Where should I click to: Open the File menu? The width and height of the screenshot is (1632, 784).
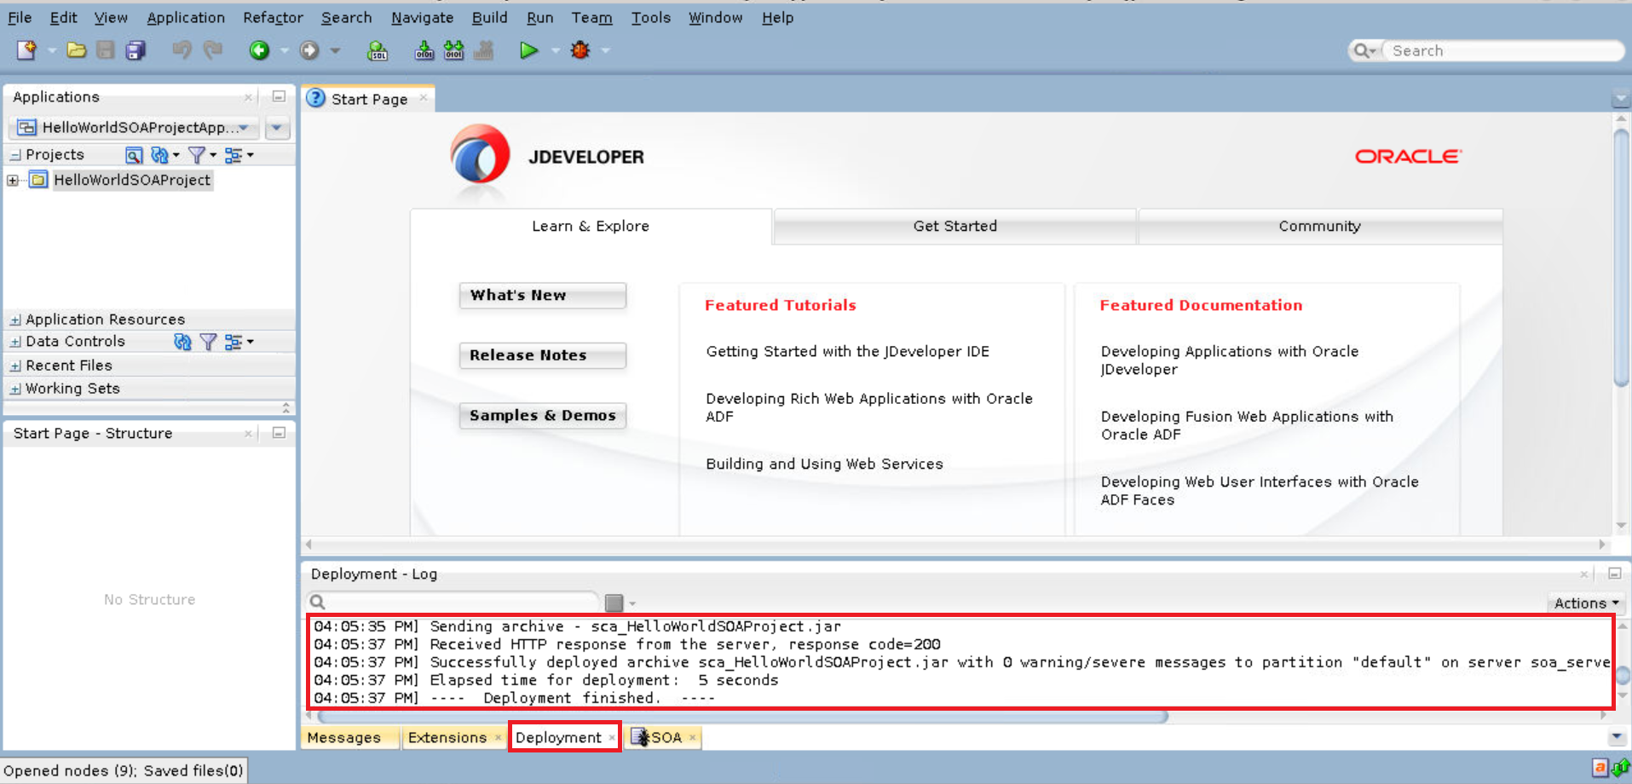pos(20,17)
